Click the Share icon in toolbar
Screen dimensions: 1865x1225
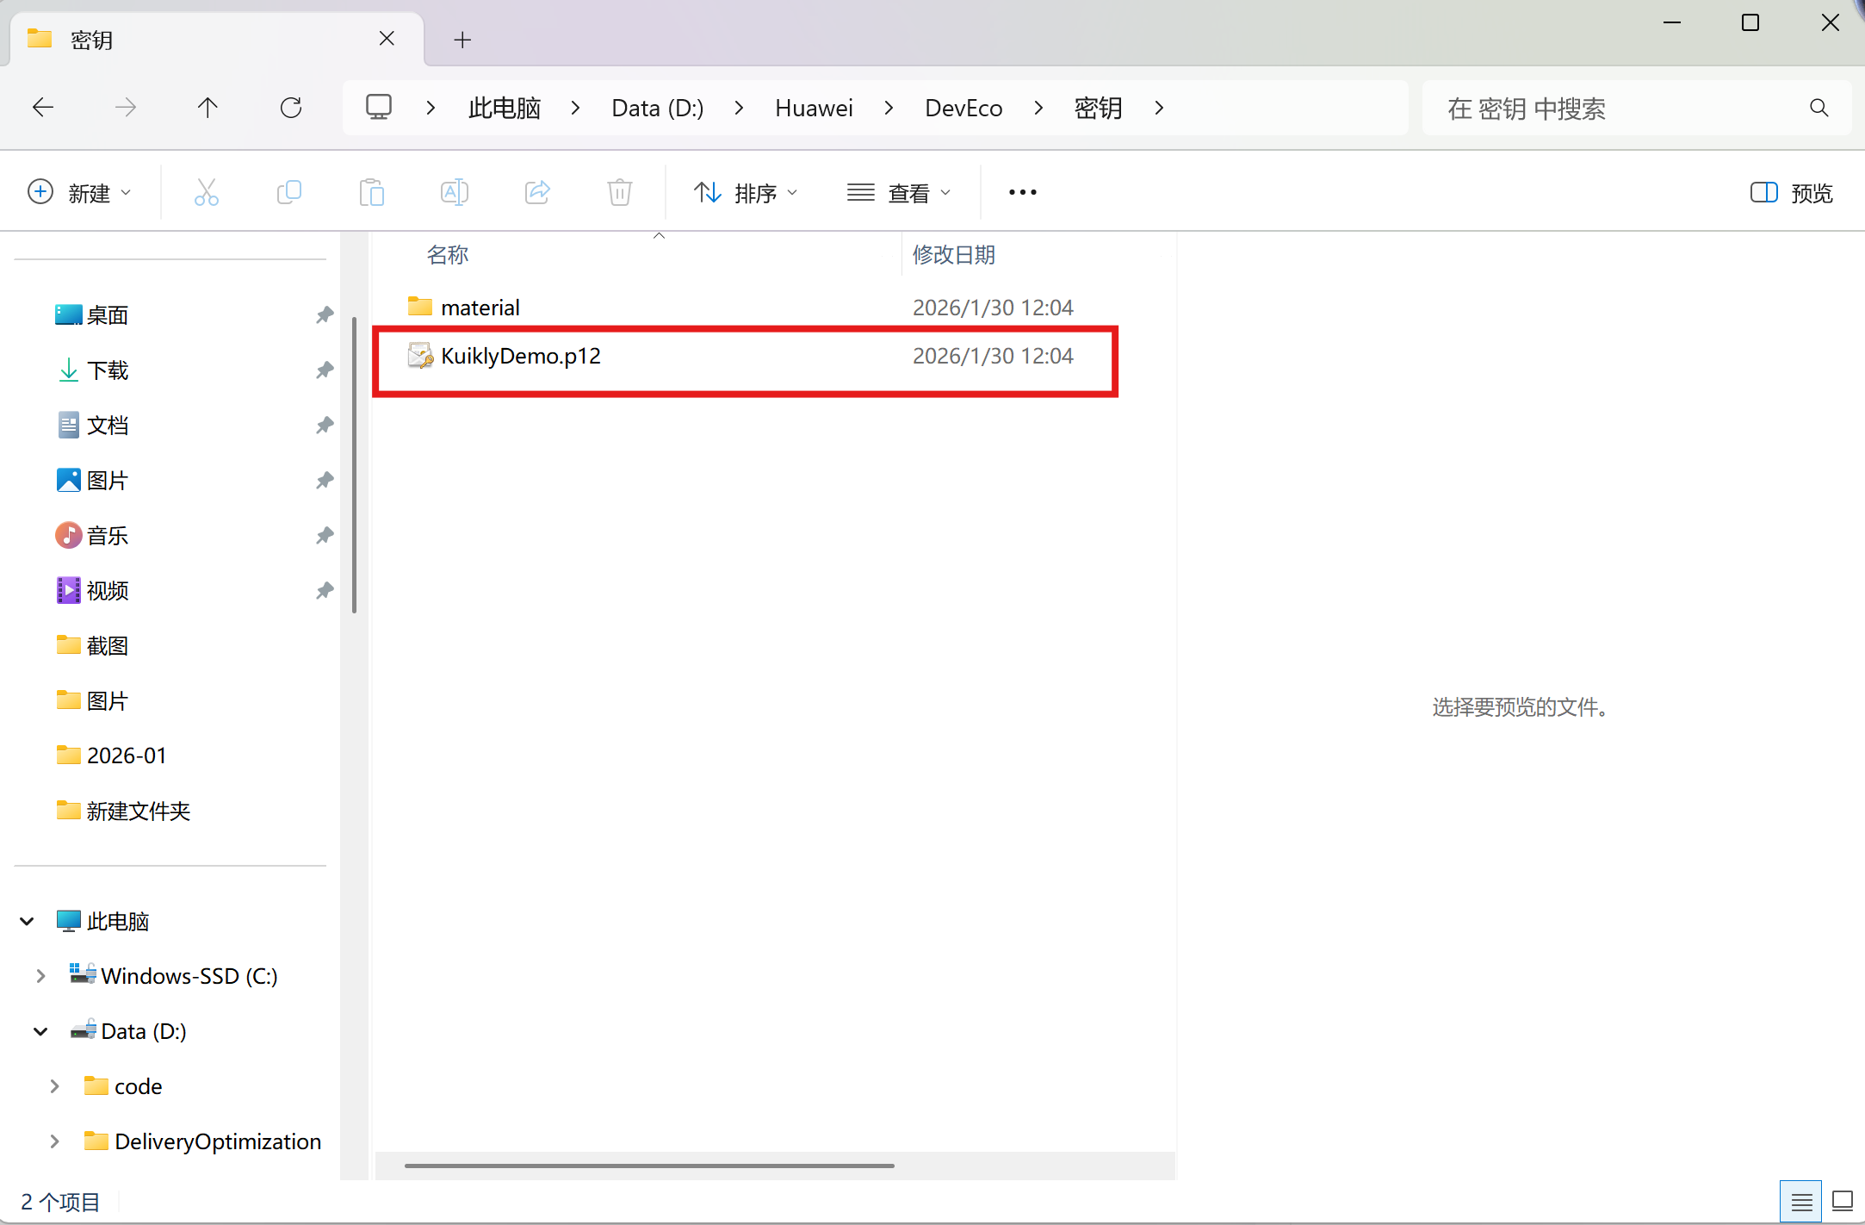(536, 192)
